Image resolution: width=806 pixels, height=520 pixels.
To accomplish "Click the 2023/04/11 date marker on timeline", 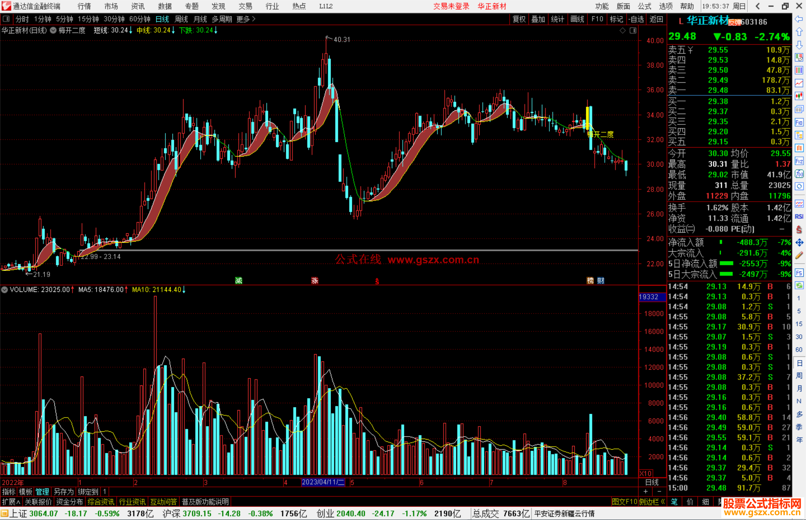I will point(323,482).
